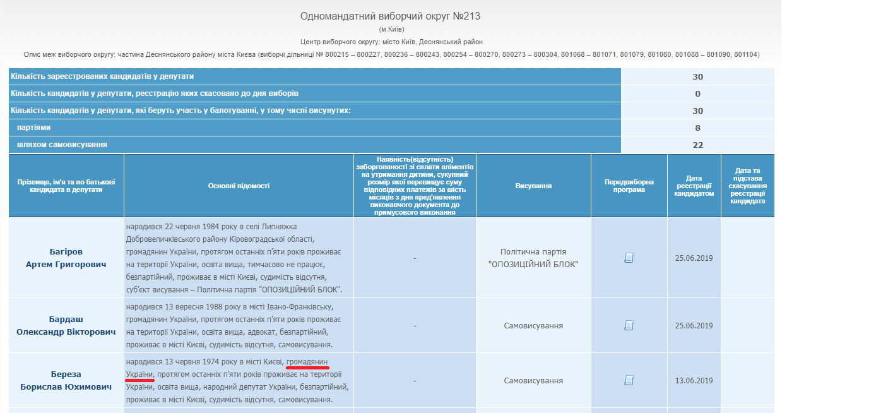Click the registered candidates count row label
Screen dimensions: 876x413
point(102,76)
